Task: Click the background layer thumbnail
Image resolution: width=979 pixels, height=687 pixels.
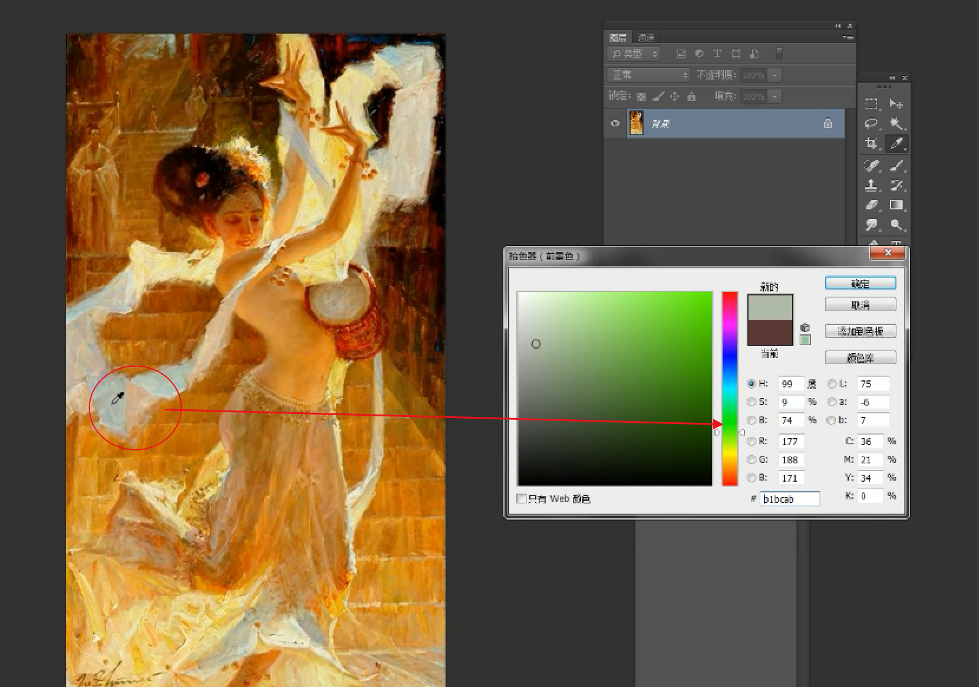Action: [636, 123]
